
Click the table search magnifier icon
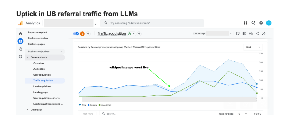point(104,113)
